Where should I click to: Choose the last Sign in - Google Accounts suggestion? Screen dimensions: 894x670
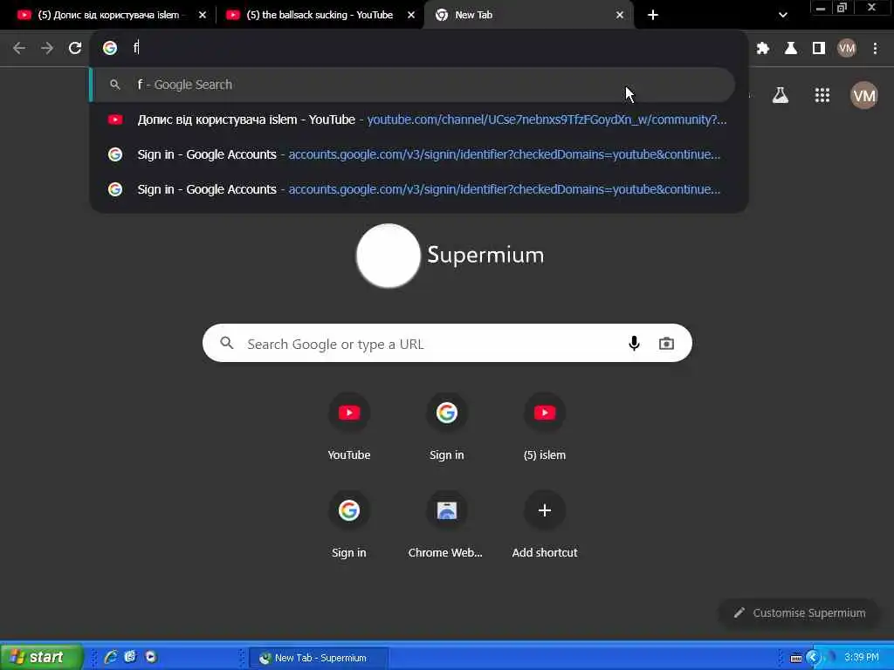click(x=419, y=189)
